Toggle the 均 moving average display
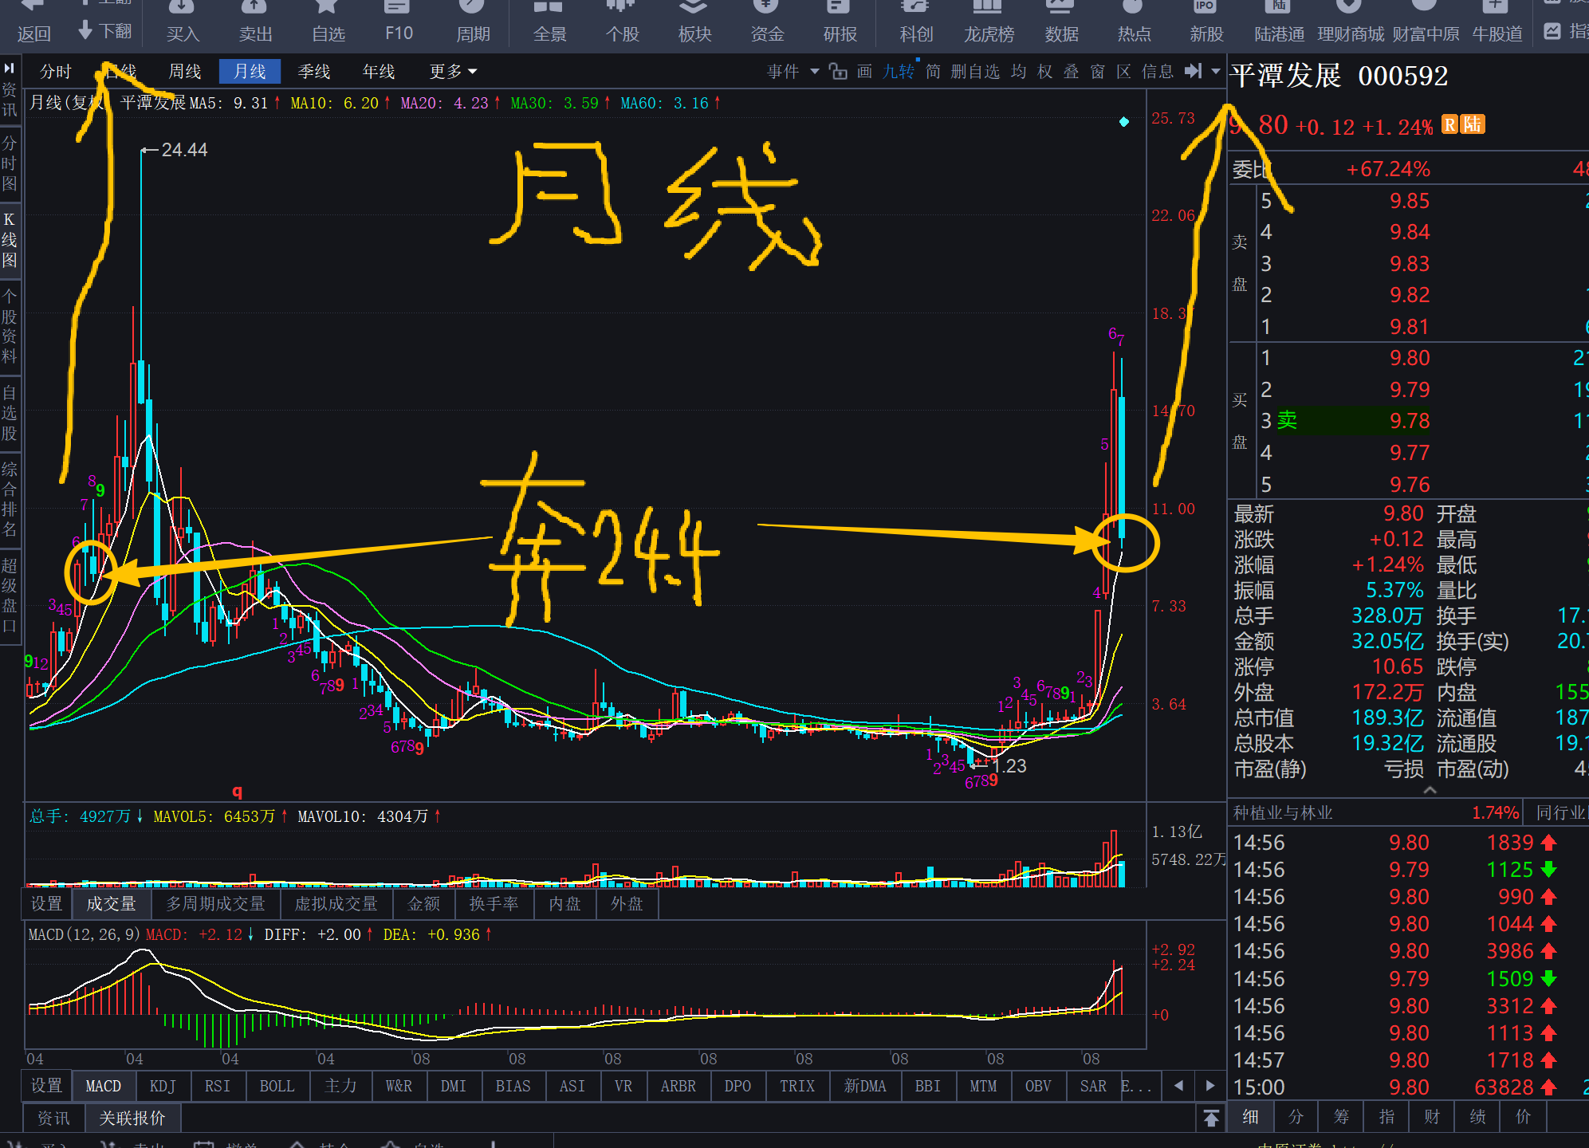This screenshot has height=1148, width=1589. click(x=1018, y=72)
